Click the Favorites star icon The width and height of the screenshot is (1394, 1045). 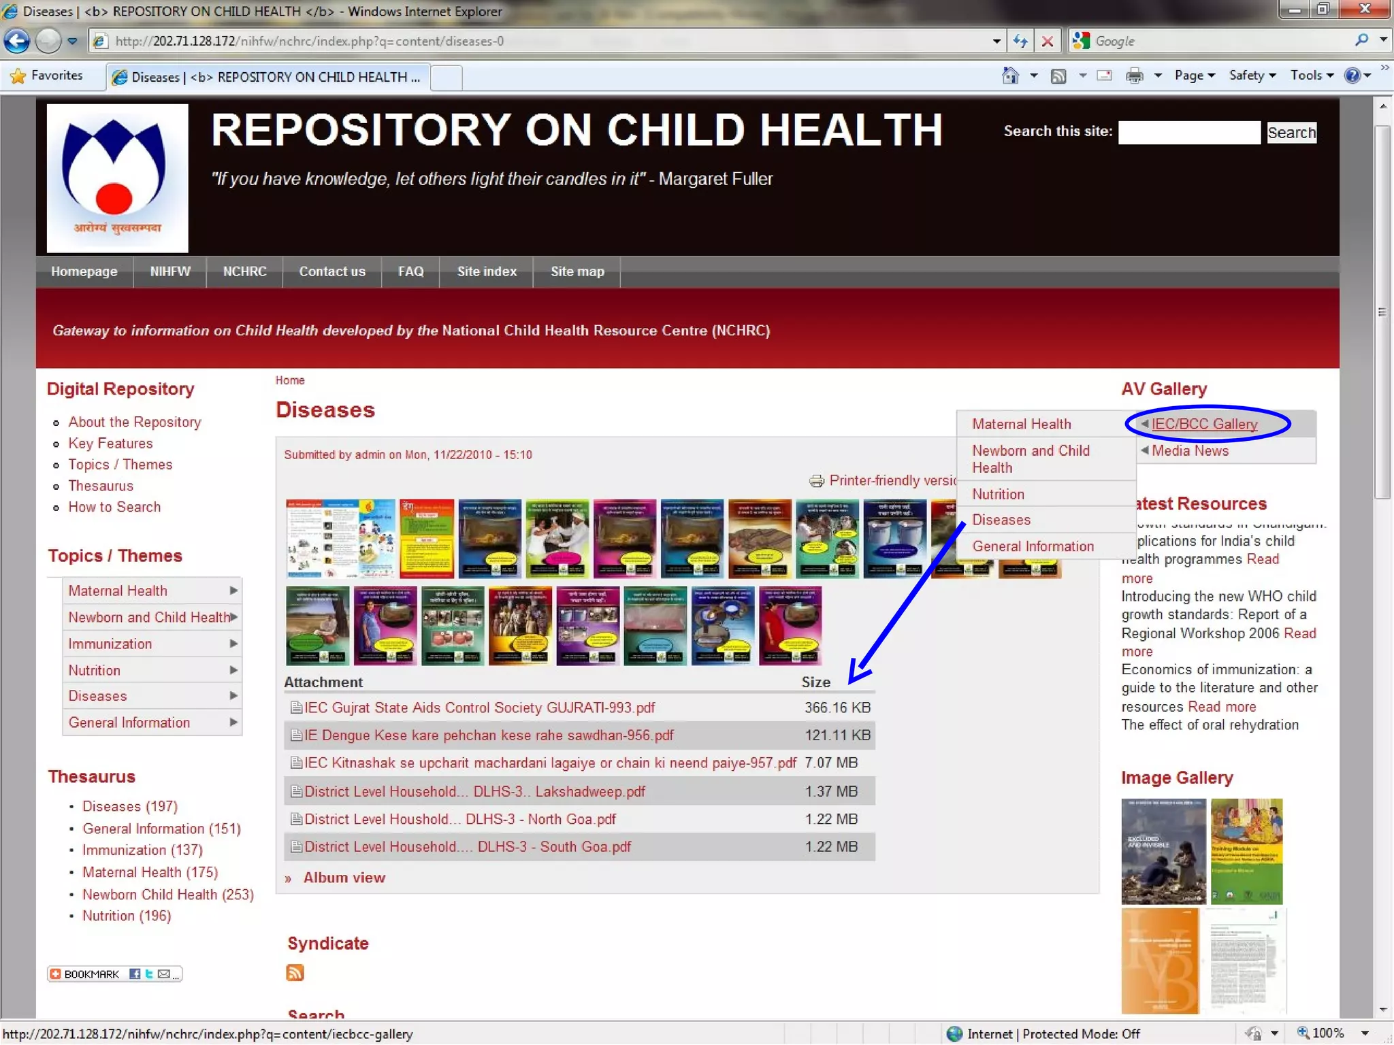(x=18, y=76)
